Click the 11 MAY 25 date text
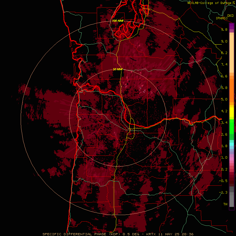Screen dimensions: 236x236 [169, 234]
